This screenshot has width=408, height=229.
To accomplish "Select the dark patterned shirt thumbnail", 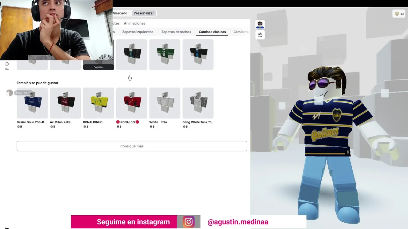I will [132, 55].
